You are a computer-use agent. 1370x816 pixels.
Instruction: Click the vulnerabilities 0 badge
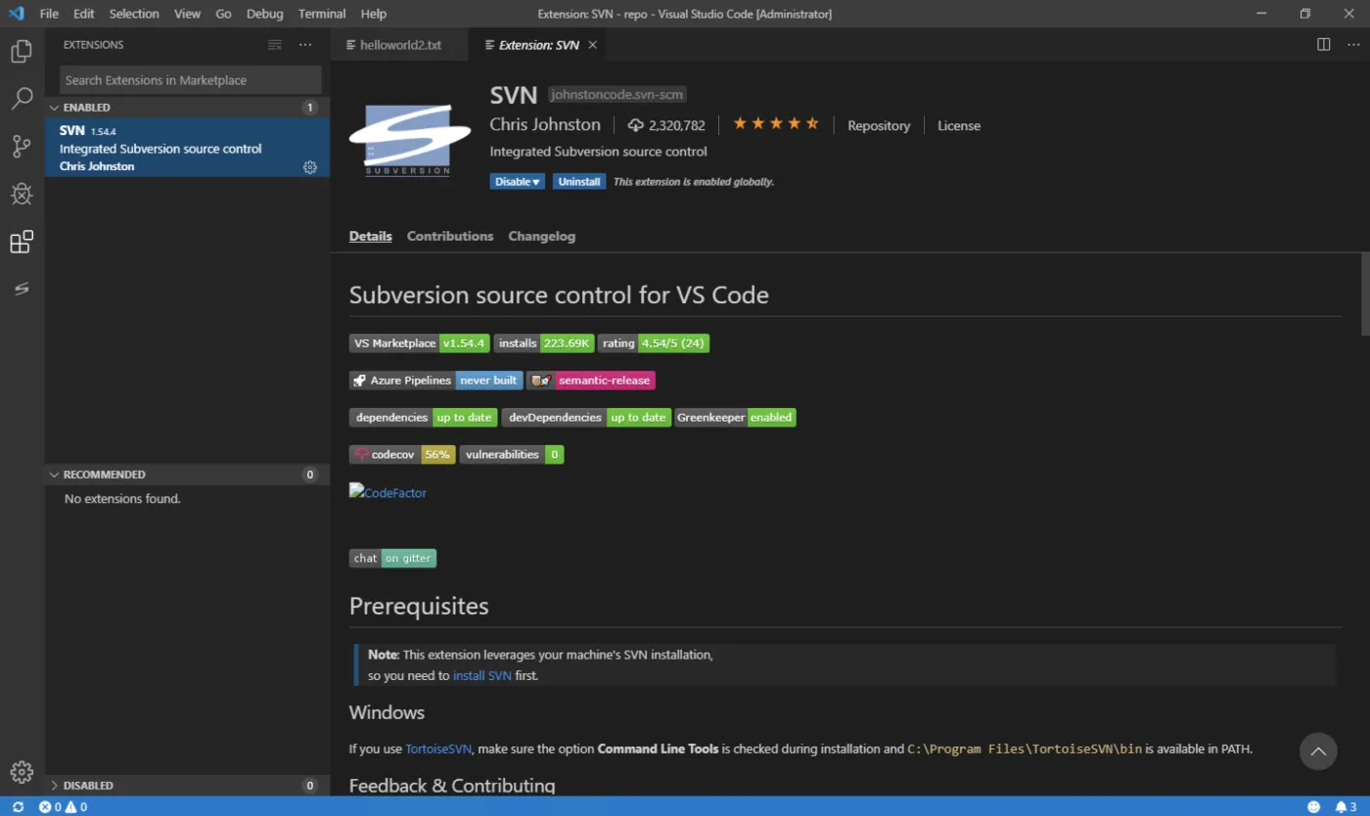point(512,455)
